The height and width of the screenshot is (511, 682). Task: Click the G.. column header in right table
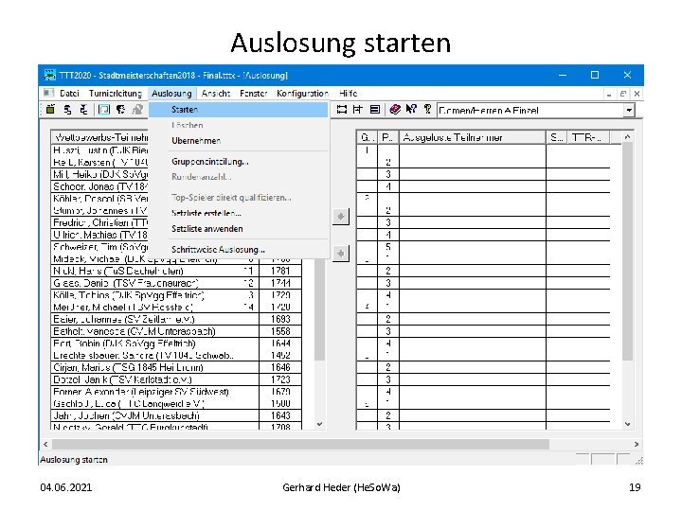click(x=367, y=138)
